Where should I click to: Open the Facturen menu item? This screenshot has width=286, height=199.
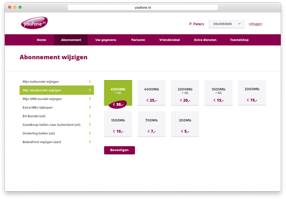[138, 40]
